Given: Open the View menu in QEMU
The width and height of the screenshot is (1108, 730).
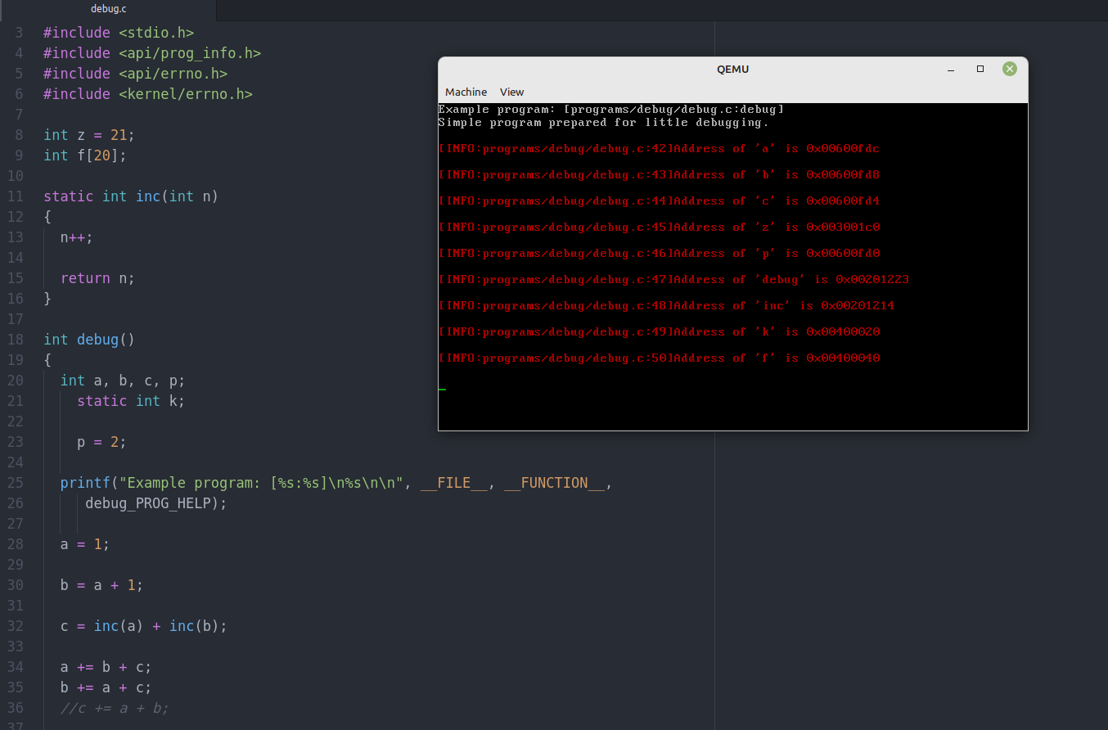Looking at the screenshot, I should pyautogui.click(x=511, y=92).
